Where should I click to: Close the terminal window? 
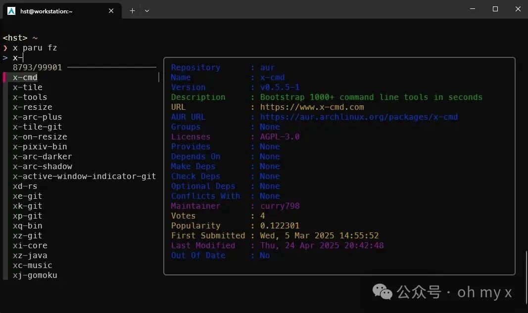tap(518, 9)
